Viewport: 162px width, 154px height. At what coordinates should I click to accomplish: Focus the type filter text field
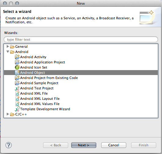coord(81,39)
